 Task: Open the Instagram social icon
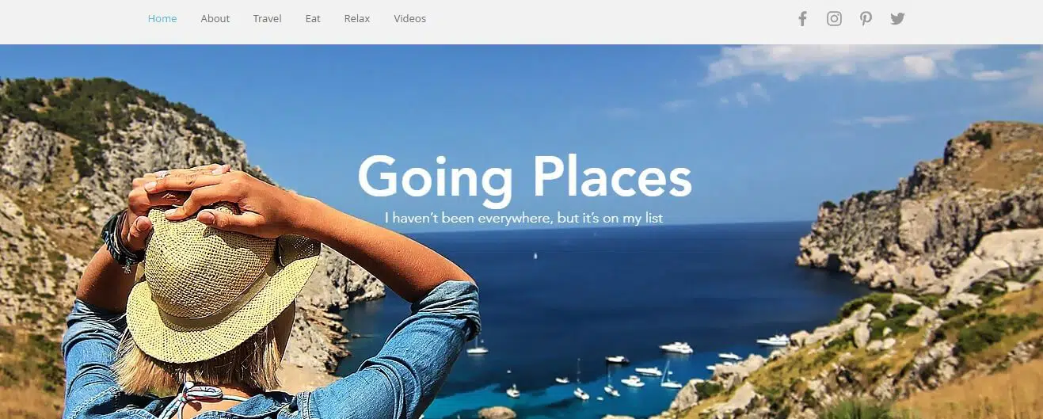click(x=834, y=18)
